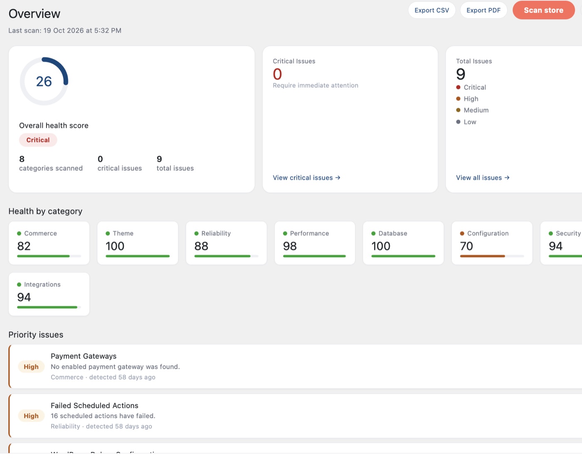This screenshot has width=582, height=460.
Task: Click the Export PDF button
Action: pyautogui.click(x=483, y=10)
